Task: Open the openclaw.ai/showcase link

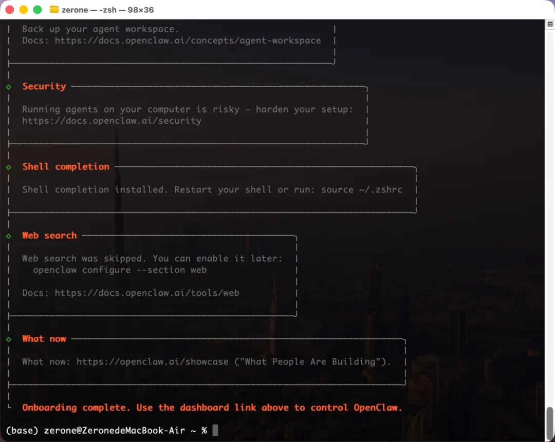Action: click(x=153, y=362)
